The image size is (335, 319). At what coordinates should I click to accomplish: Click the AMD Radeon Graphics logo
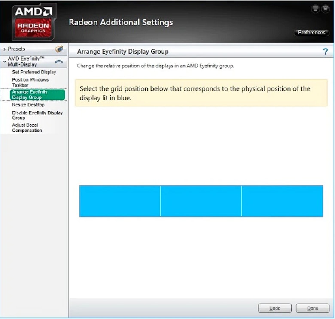(x=34, y=21)
